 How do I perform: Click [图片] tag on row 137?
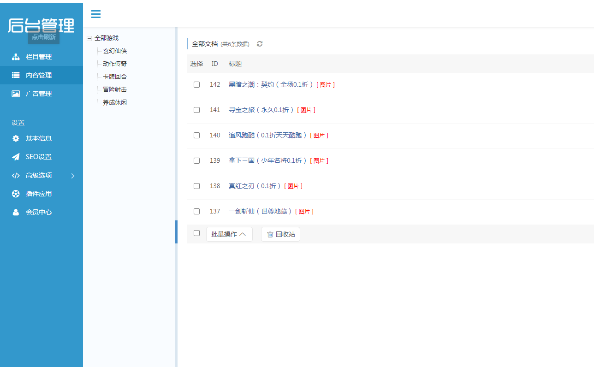pyautogui.click(x=304, y=212)
